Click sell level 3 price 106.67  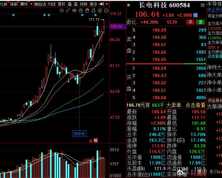pyautogui.click(x=159, y=45)
